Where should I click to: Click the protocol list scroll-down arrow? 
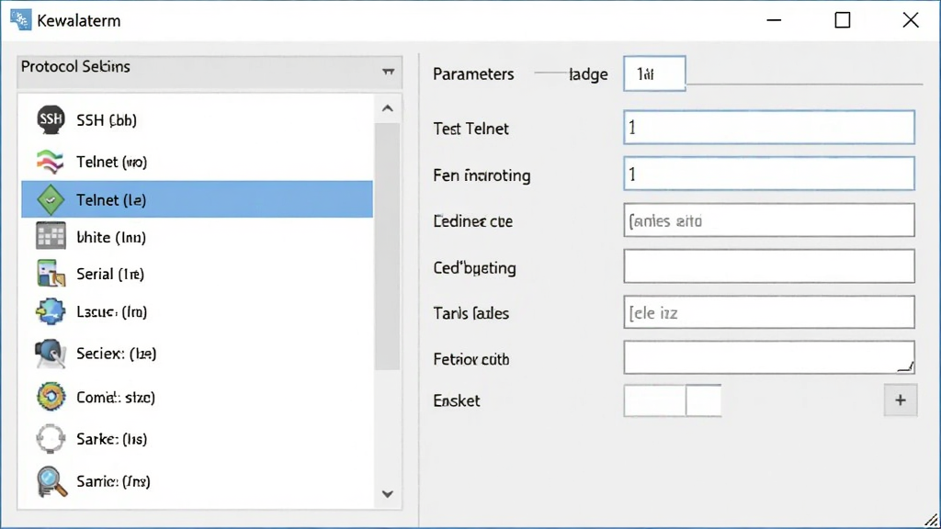coord(388,493)
